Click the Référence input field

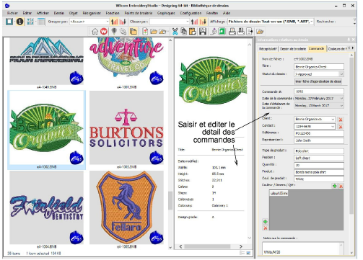pos(319,133)
